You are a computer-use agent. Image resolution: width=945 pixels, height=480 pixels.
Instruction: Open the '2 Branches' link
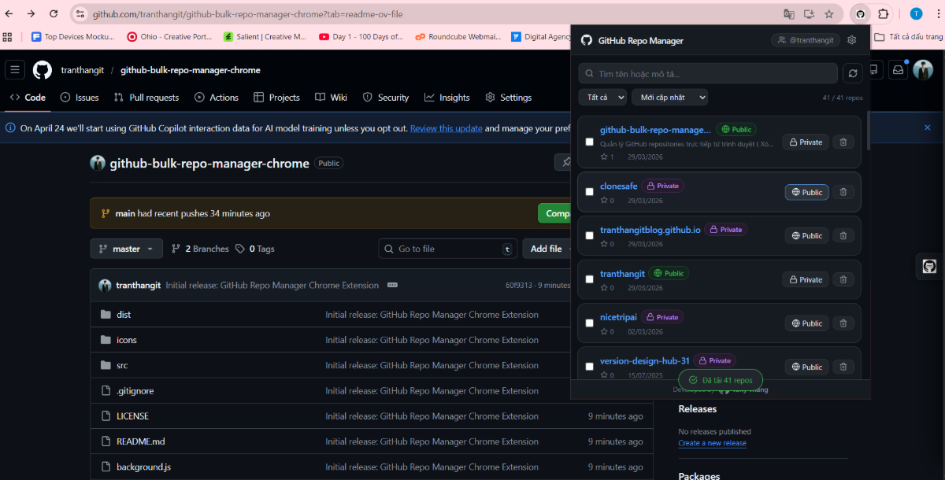(200, 249)
